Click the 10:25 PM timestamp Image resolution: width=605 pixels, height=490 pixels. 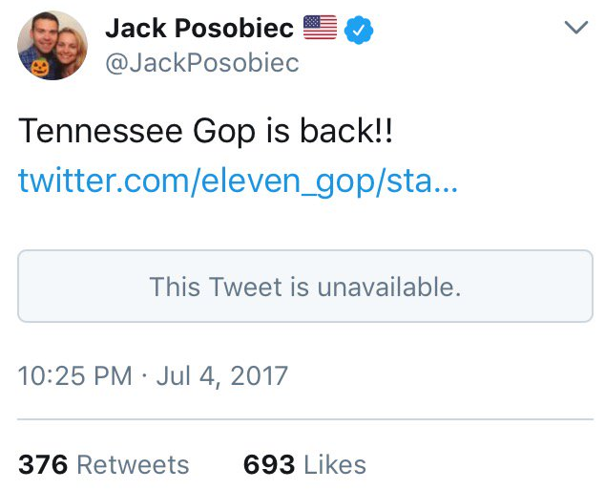[74, 374]
